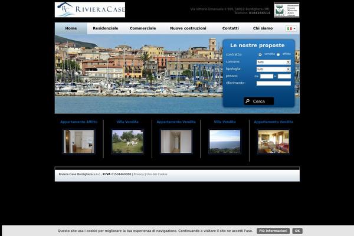Go to the Home menu item

click(71, 28)
